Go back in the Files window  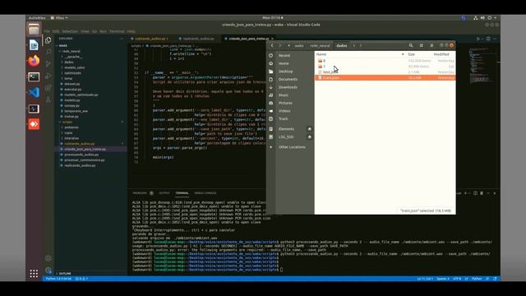click(272, 46)
